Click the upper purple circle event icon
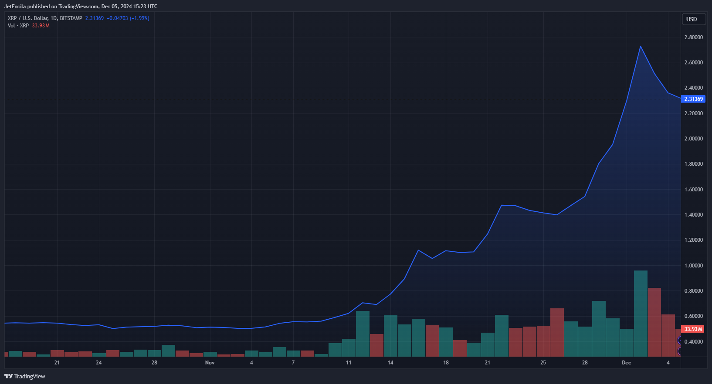Image resolution: width=712 pixels, height=384 pixels. [x=679, y=341]
